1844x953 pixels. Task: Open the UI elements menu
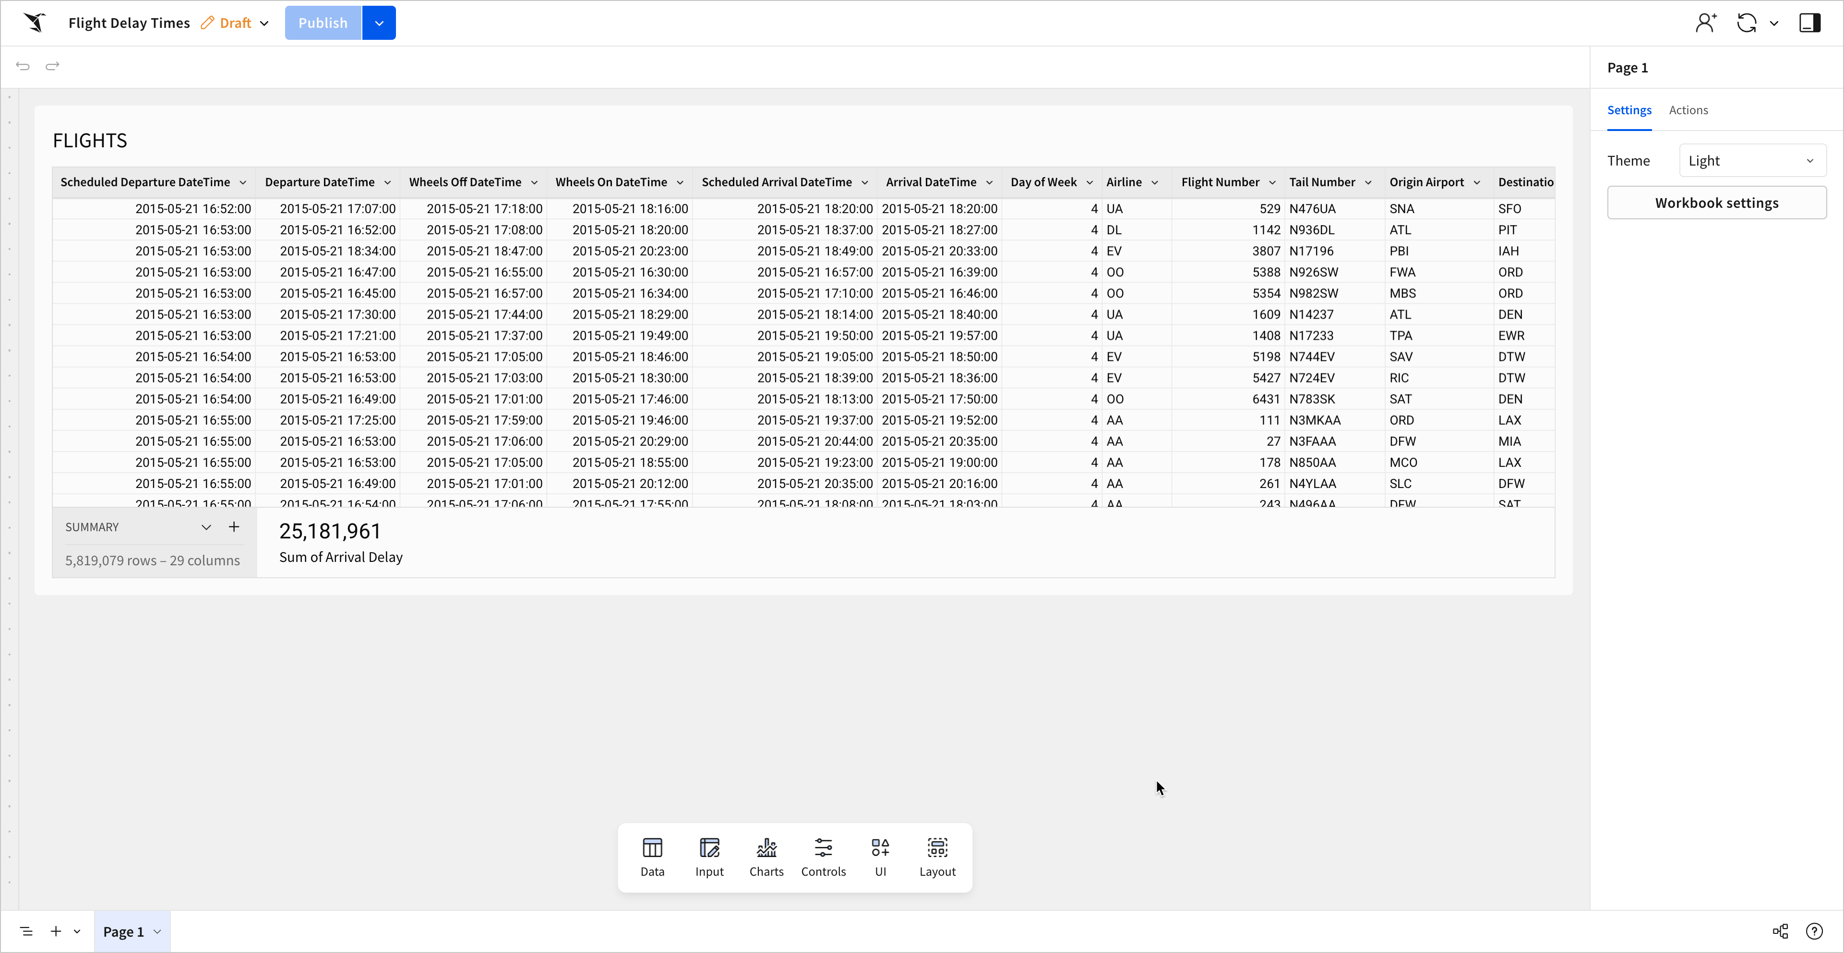pyautogui.click(x=880, y=857)
